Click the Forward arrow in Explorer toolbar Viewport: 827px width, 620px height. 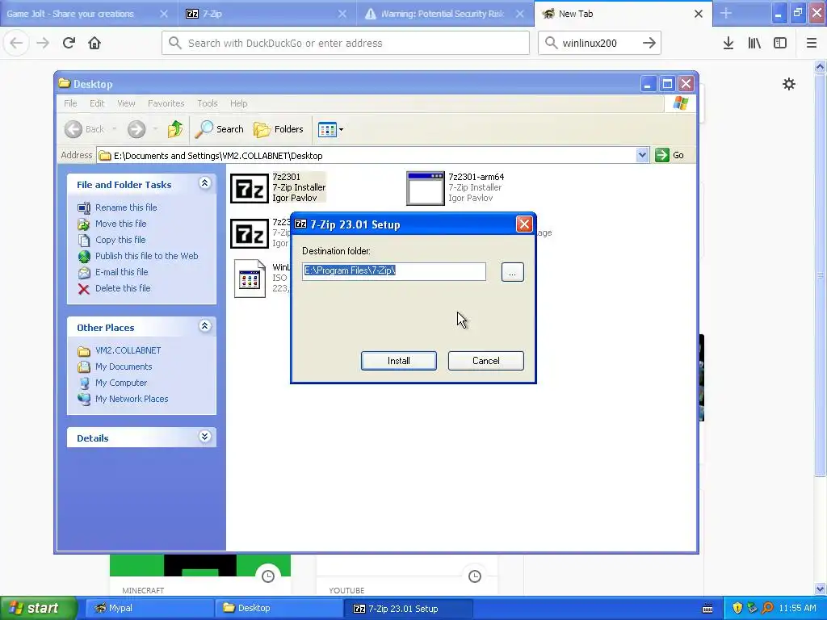click(x=136, y=129)
